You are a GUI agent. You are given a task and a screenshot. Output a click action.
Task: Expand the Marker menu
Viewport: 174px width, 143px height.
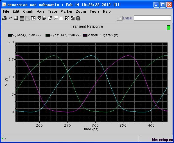(66, 12)
